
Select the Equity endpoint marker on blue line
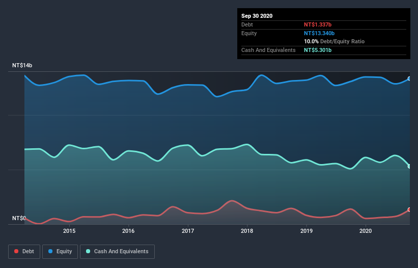[x=409, y=78]
